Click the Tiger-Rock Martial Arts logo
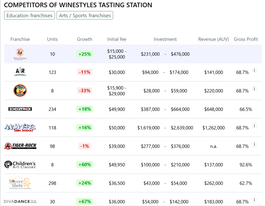Screen dimensions: 265x206 [x=20, y=146]
